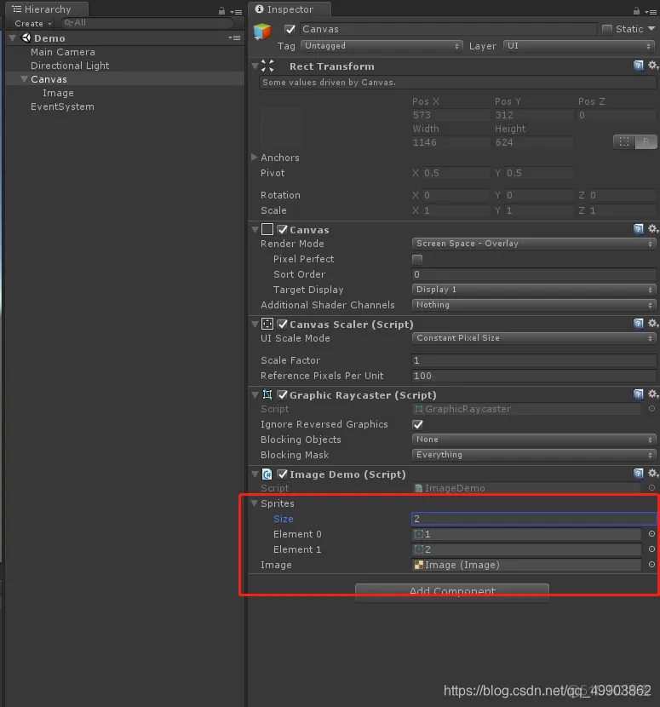Toggle blueprint mode in Rect Transform
Viewport: 660px width, 707px height.
pos(624,141)
